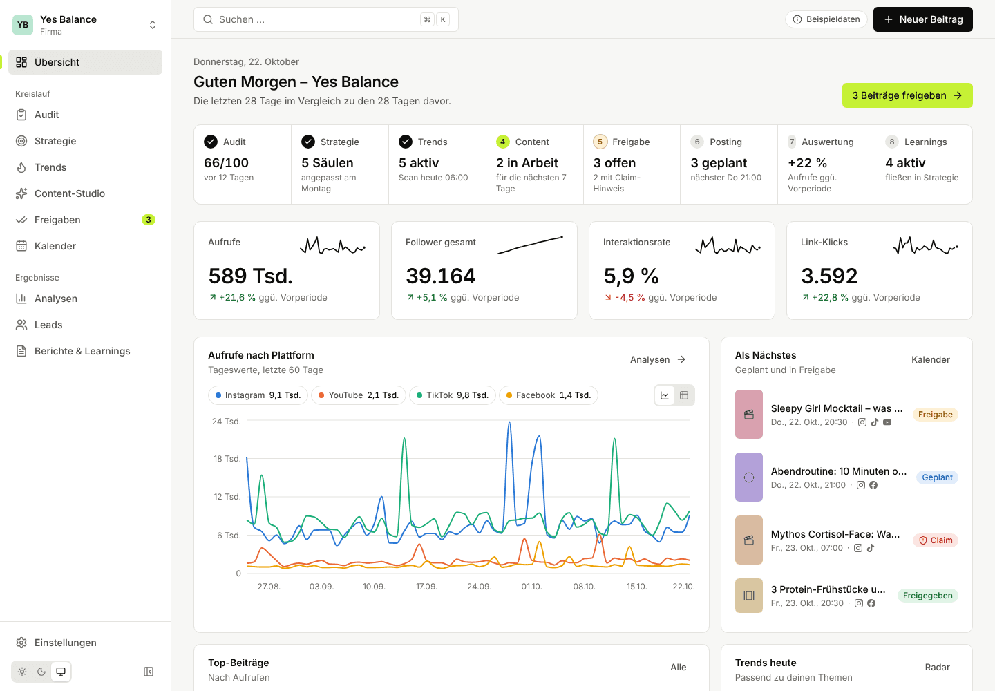995x691 pixels.
Task: Go to the Trends section
Action: 85,167
